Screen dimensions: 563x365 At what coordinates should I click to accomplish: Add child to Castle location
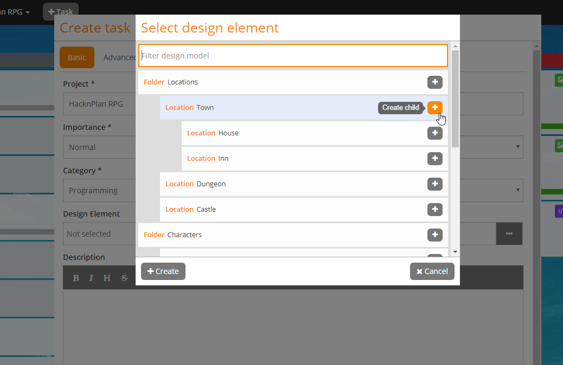pos(434,210)
